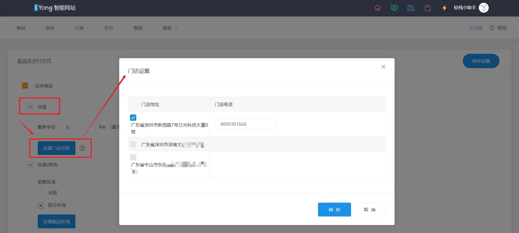
Task: Click the orange physical goods bag icon
Action: pos(25,86)
